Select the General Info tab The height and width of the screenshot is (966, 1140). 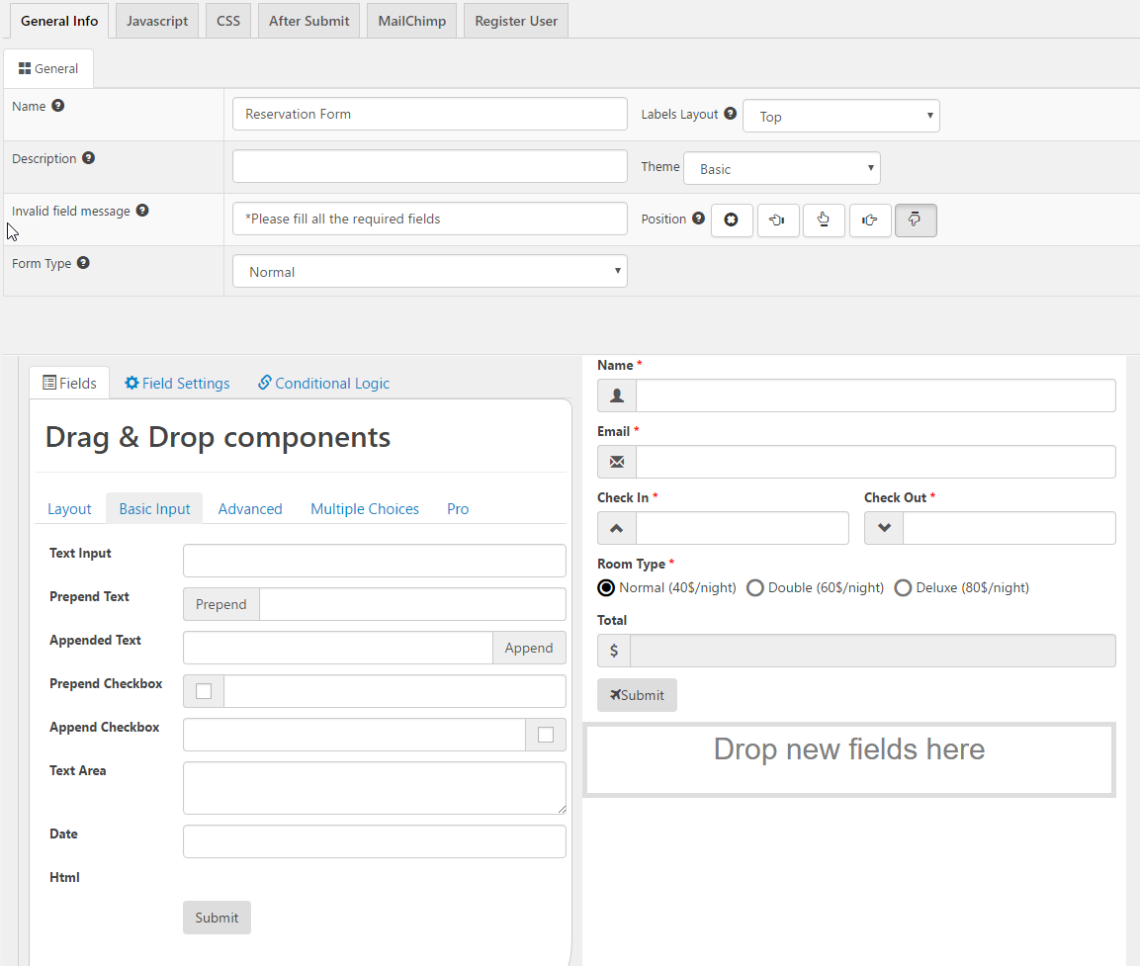point(59,21)
